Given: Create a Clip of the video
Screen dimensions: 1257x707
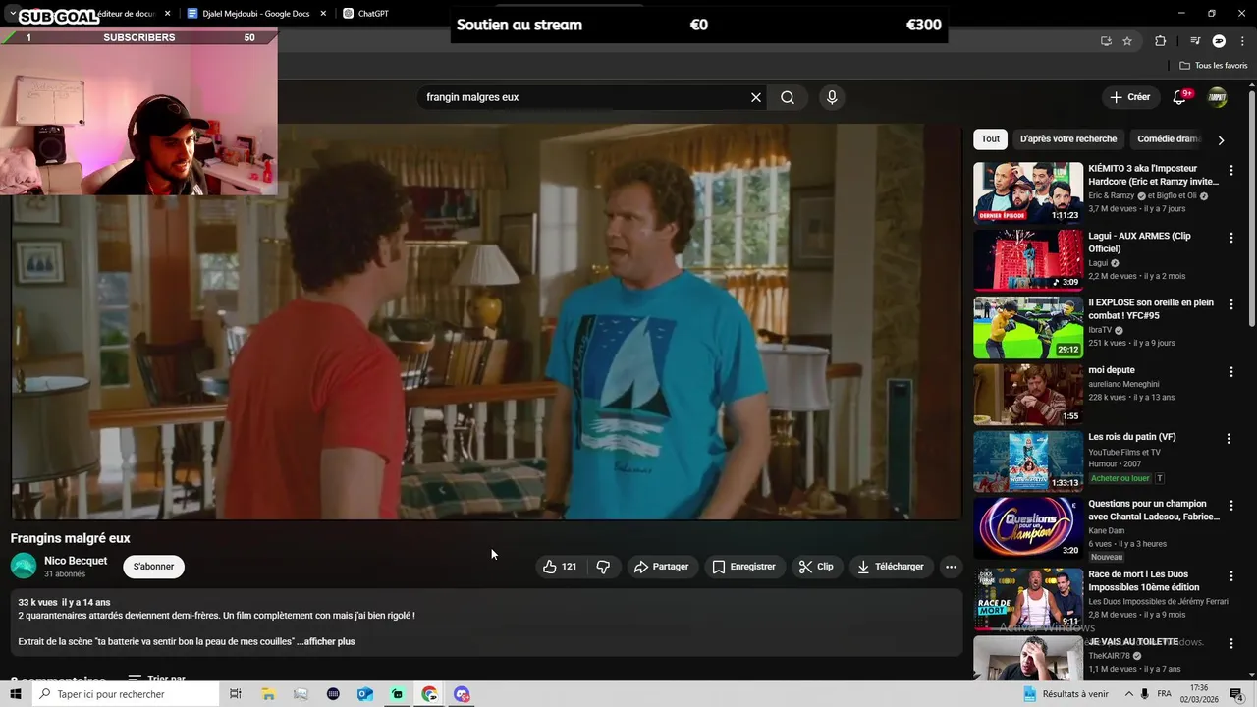Looking at the screenshot, I should (816, 567).
